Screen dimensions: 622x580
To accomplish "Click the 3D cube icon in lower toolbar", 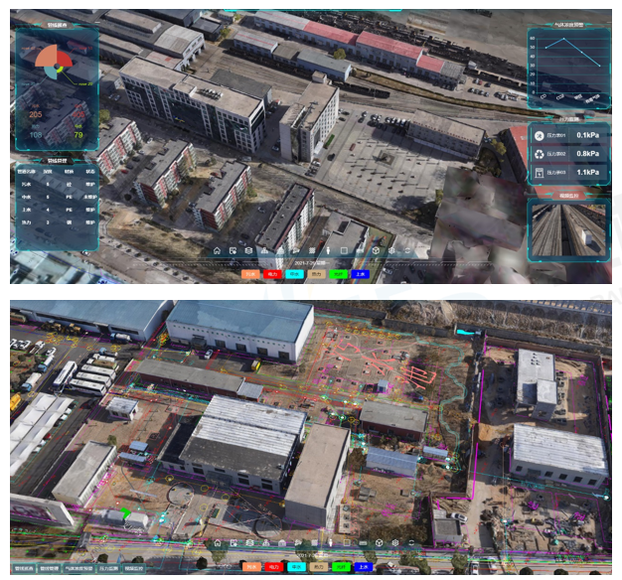I will click(x=379, y=543).
